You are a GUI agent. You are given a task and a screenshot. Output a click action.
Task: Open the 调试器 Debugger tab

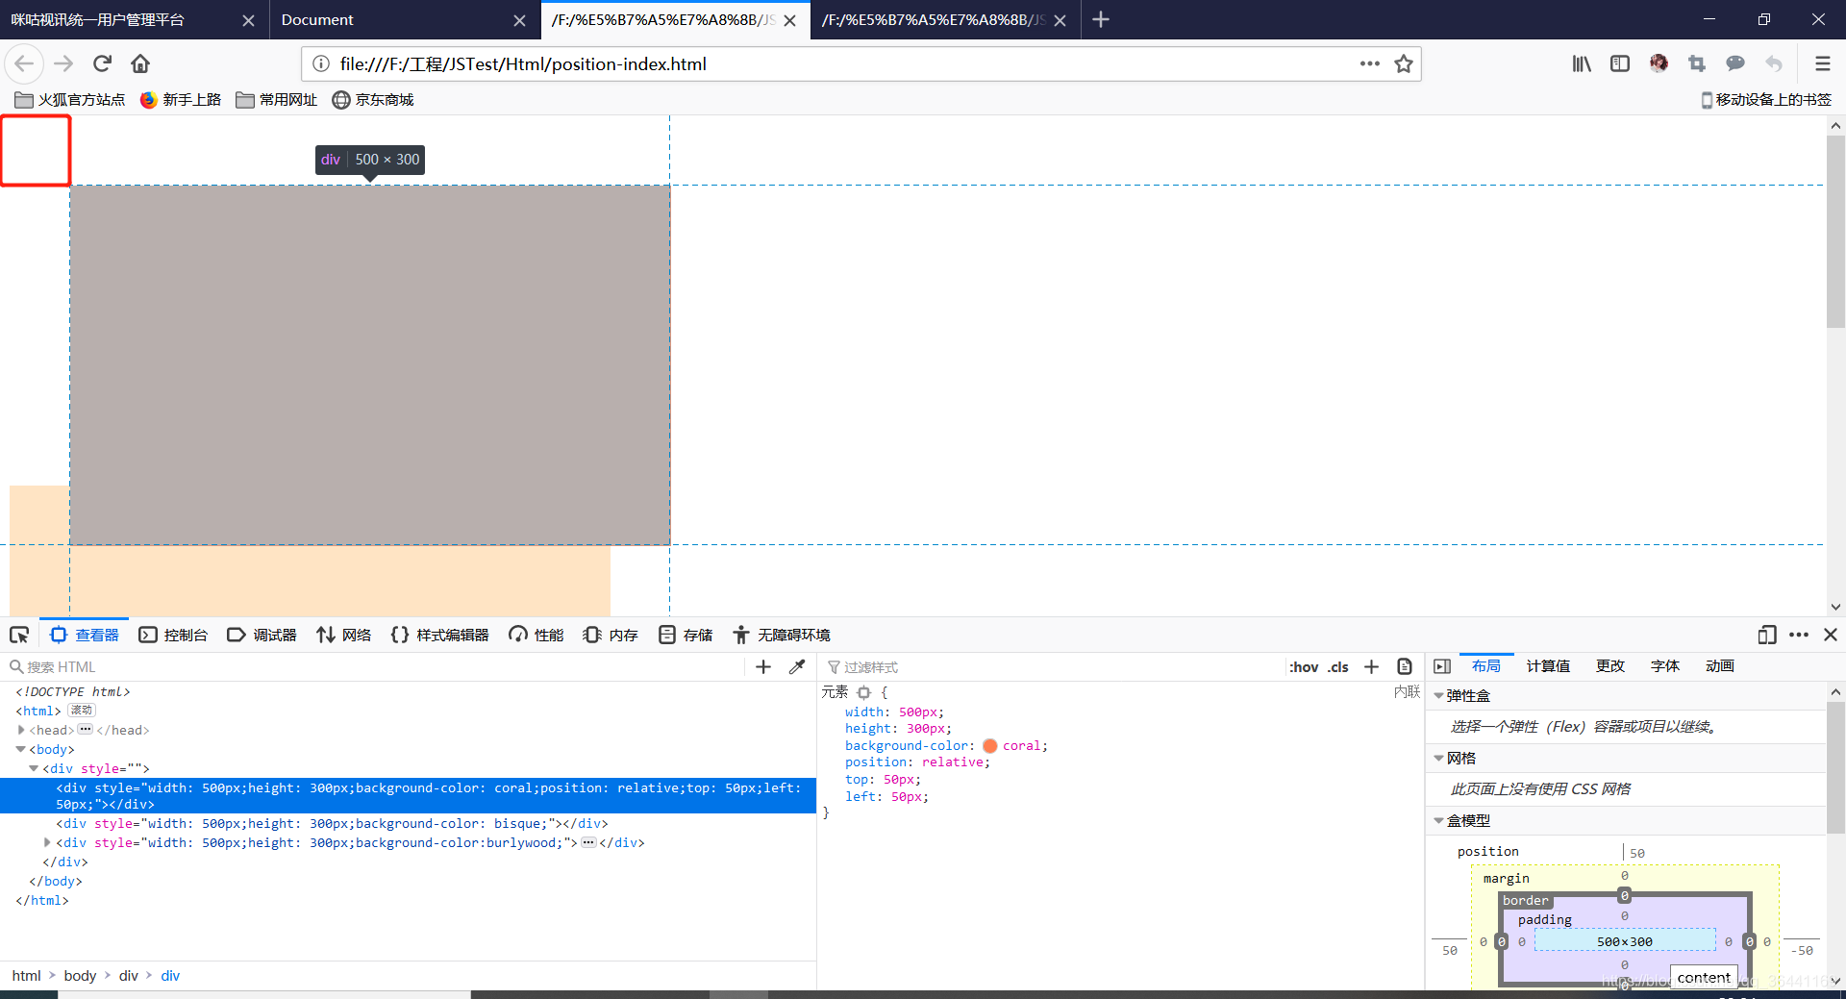pyautogui.click(x=262, y=635)
